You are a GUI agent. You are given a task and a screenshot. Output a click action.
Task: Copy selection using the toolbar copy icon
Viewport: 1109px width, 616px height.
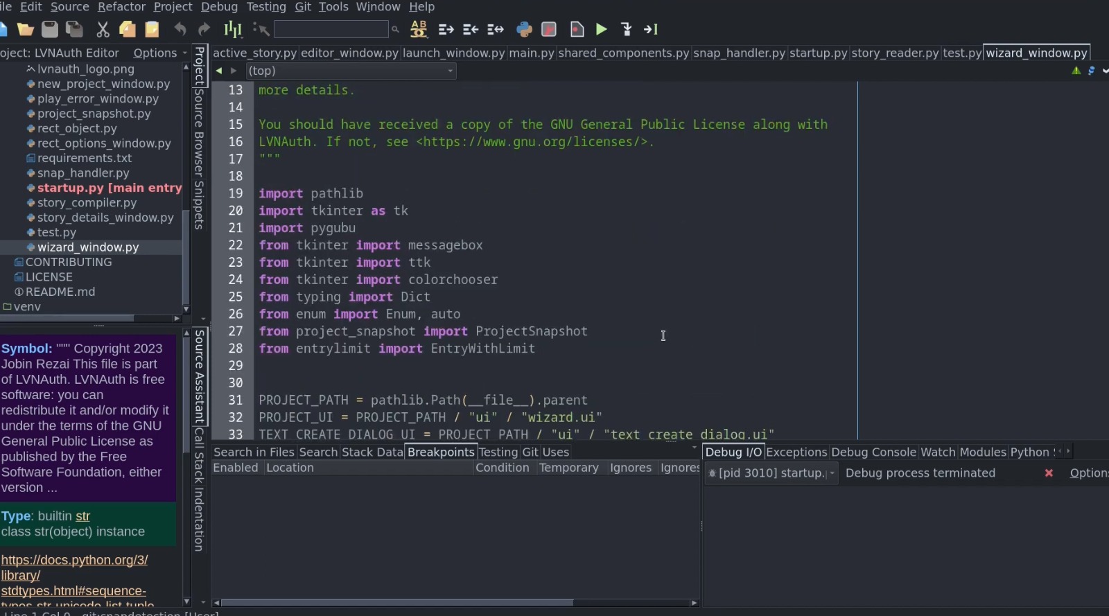click(128, 29)
